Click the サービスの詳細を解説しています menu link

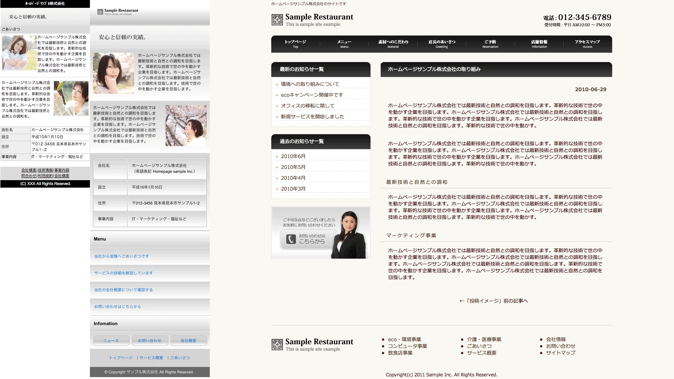point(123,273)
